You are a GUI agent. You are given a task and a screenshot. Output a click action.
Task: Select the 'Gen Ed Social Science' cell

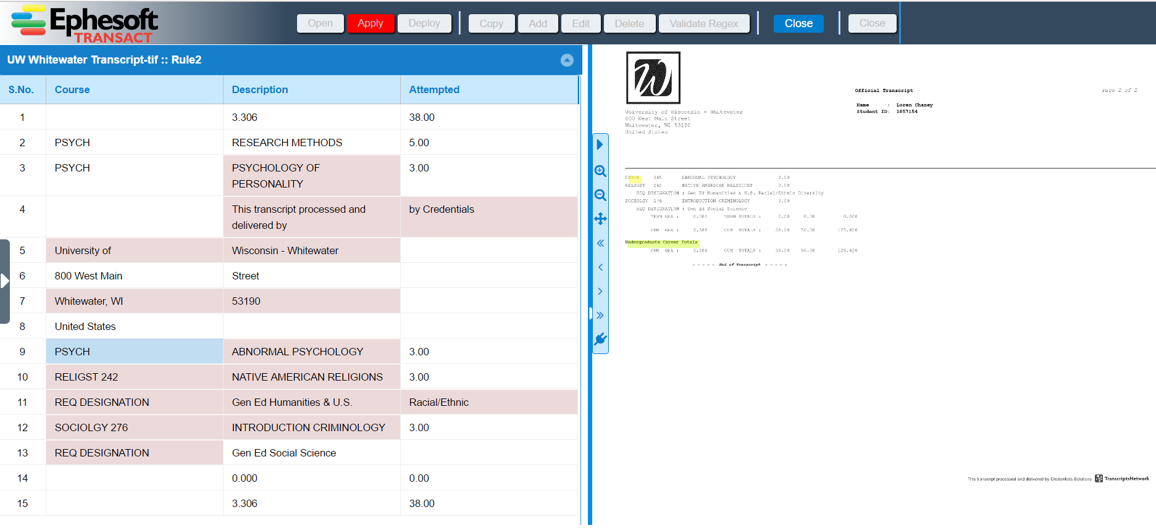pyautogui.click(x=312, y=453)
